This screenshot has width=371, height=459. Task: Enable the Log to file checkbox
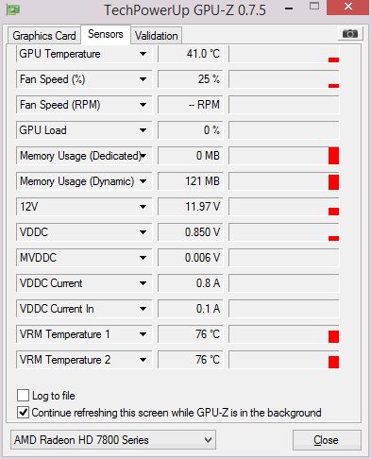(x=23, y=395)
